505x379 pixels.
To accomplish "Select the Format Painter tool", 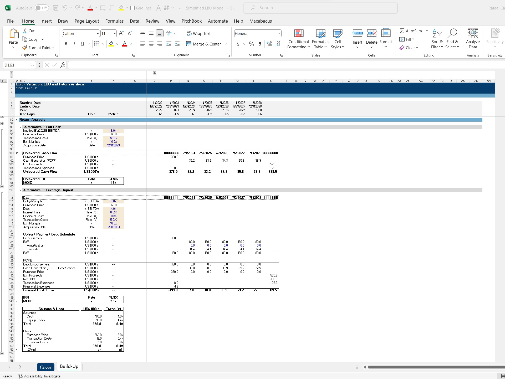I will (38, 48).
